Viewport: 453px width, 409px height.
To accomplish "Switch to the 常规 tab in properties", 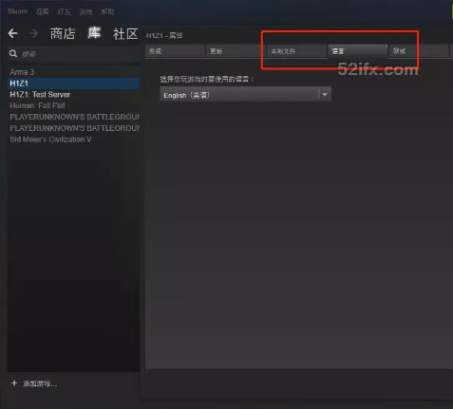I will tap(175, 51).
